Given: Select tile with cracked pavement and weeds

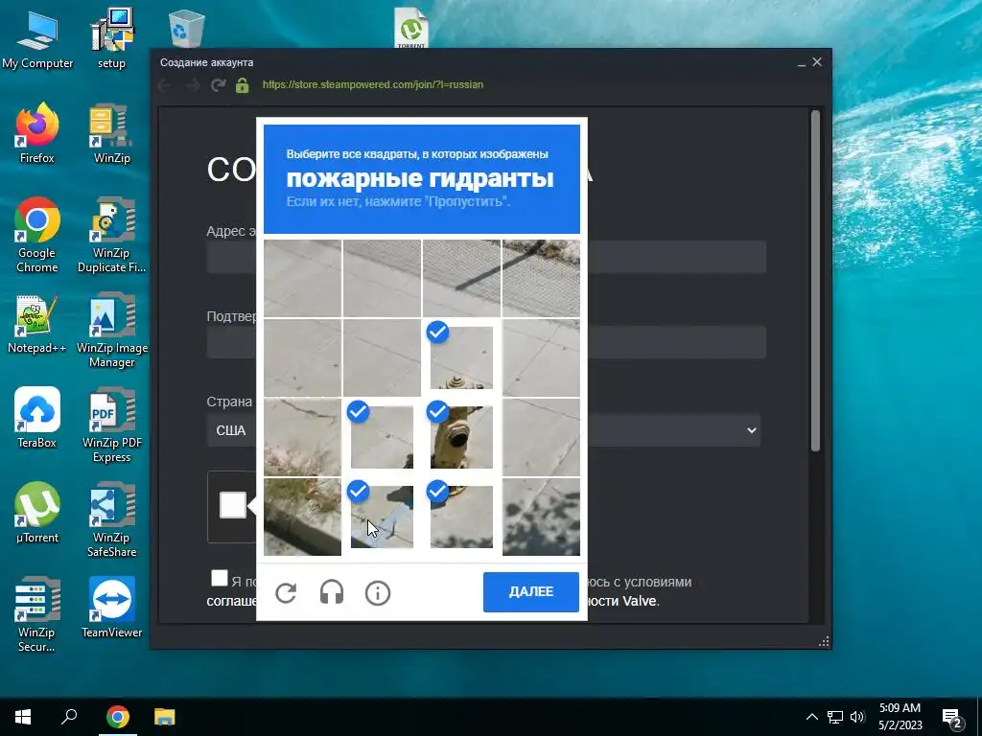Looking at the screenshot, I should pos(302,437).
